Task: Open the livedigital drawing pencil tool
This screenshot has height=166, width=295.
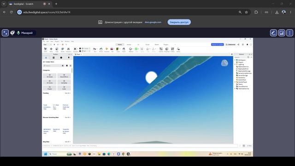Action: [x=273, y=33]
